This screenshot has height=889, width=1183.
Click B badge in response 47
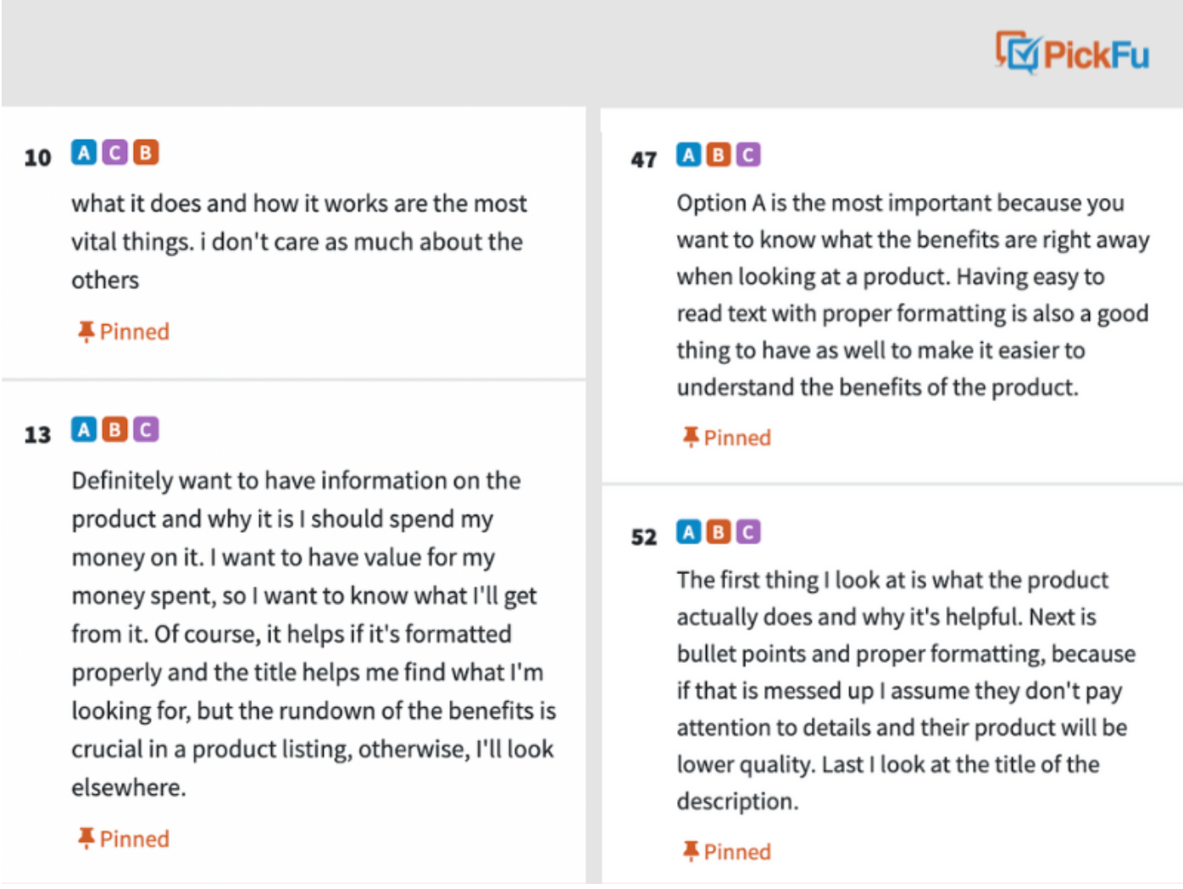click(718, 155)
